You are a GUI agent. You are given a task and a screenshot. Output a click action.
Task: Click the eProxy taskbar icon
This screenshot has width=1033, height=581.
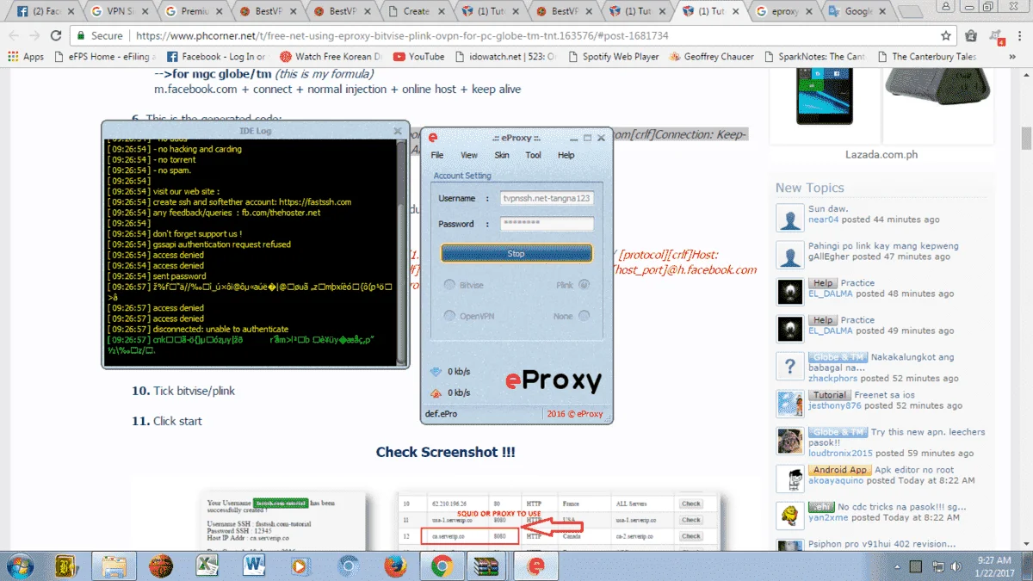[x=535, y=566]
